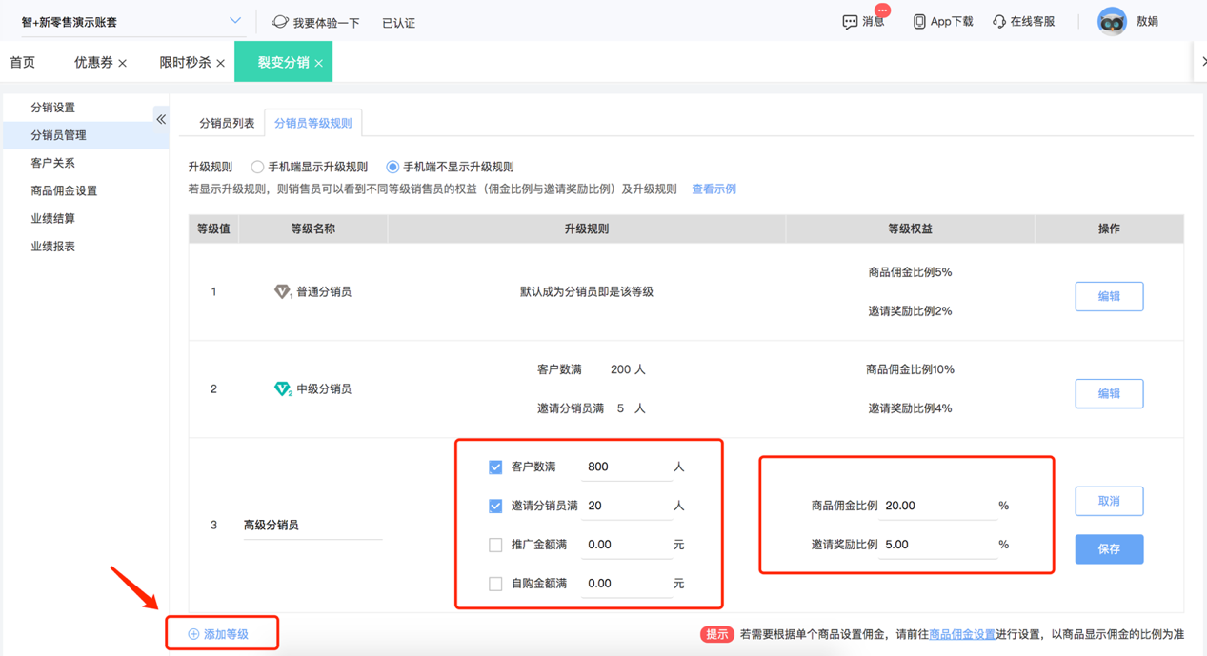1207x656 pixels.
Task: Open the 消息 message icon
Action: tap(850, 21)
